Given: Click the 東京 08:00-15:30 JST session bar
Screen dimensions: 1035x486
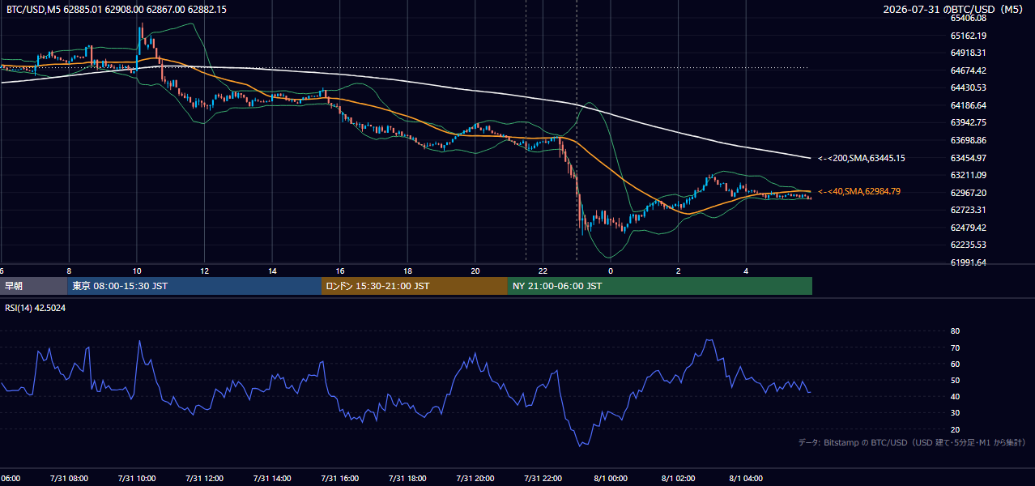Looking at the screenshot, I should (x=194, y=286).
